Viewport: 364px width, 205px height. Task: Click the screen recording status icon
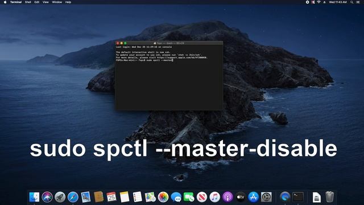(x=307, y=2)
